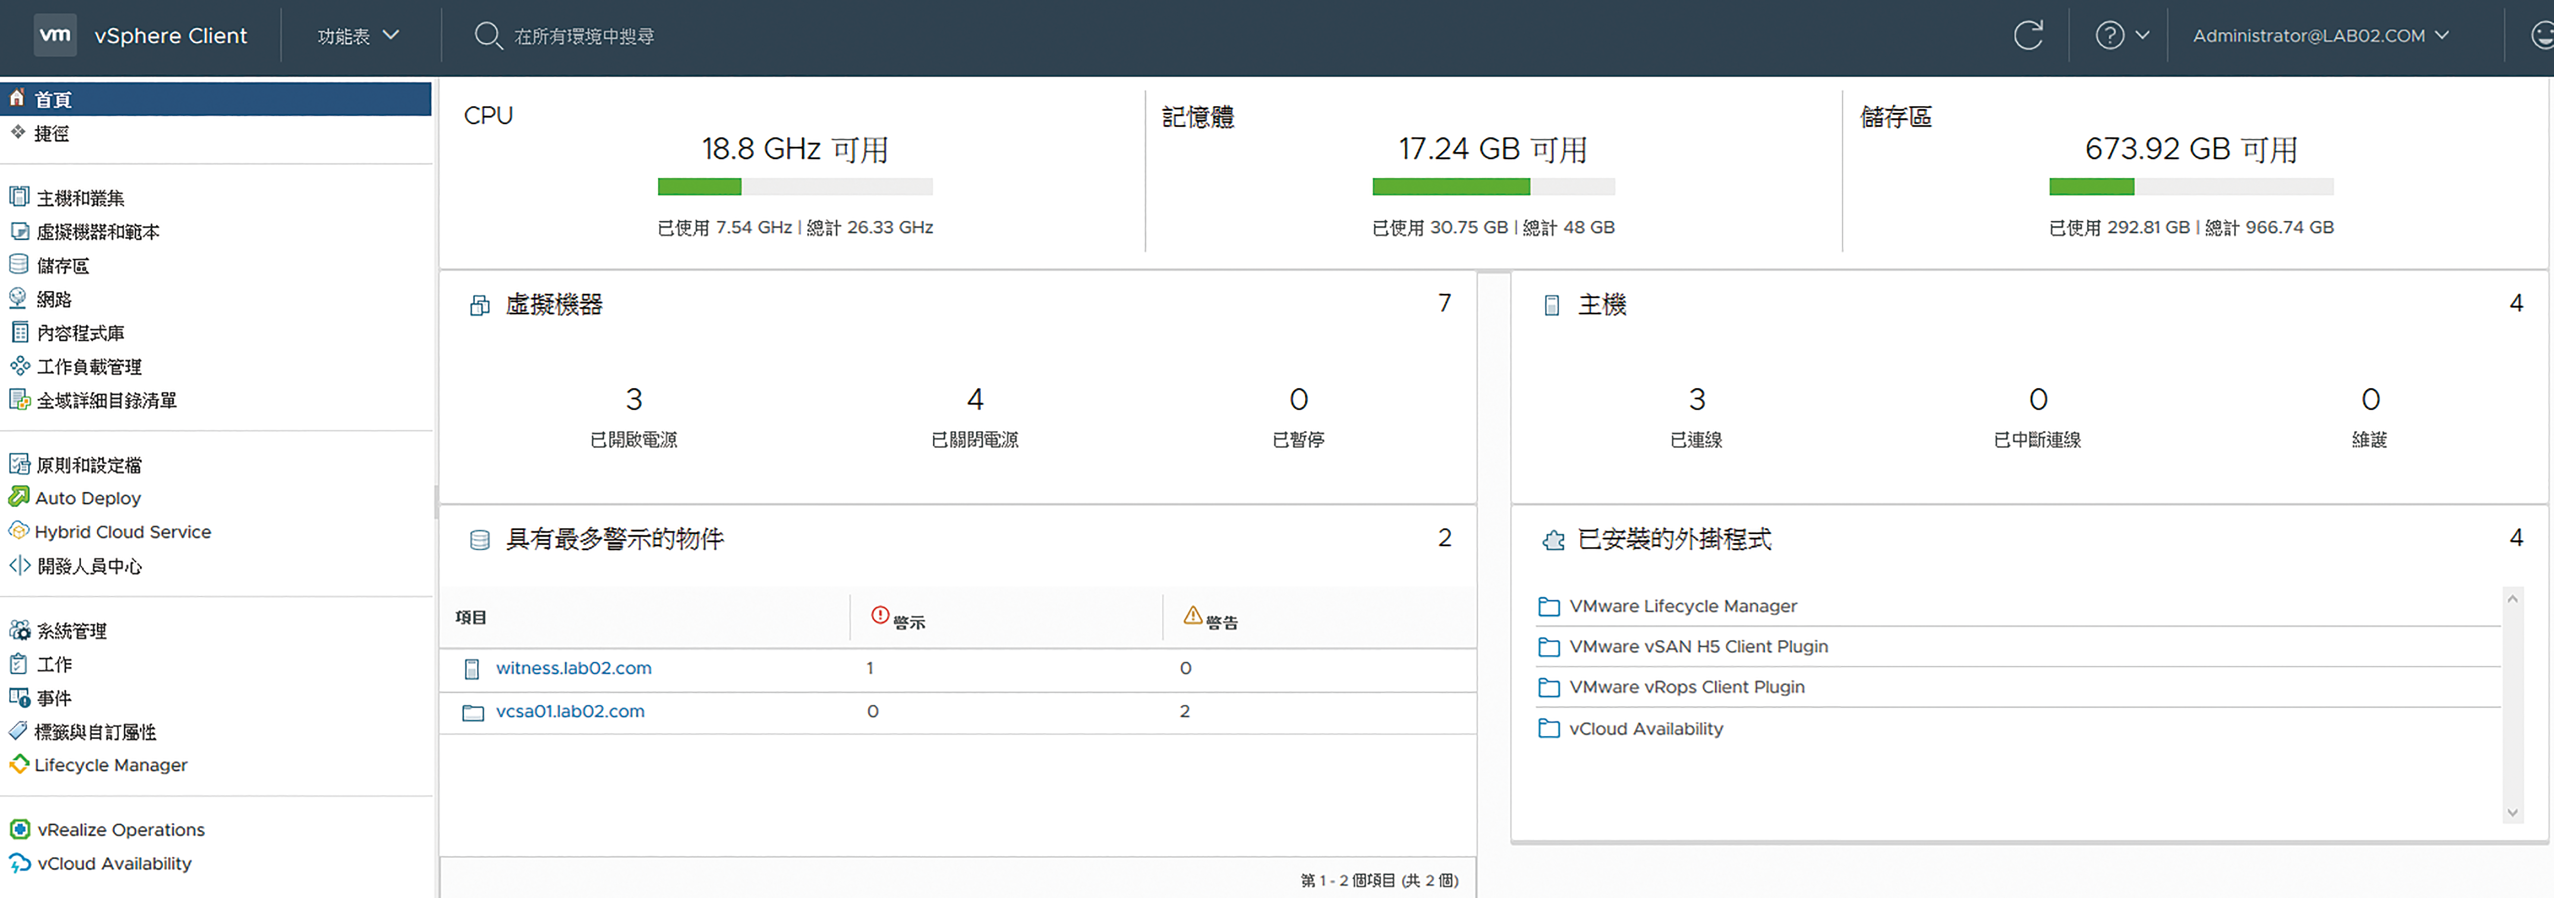Screen dimensions: 2554x898
Task: Click the 4 已關閉電源 VM count
Action: (x=975, y=400)
